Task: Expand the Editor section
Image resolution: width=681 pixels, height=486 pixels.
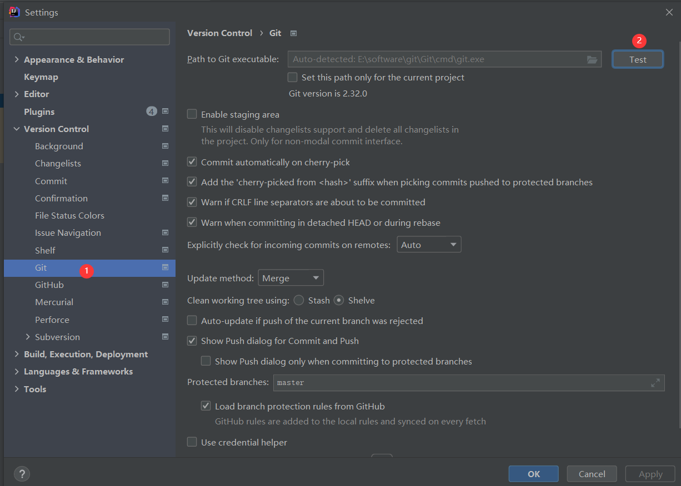Action: (x=16, y=94)
